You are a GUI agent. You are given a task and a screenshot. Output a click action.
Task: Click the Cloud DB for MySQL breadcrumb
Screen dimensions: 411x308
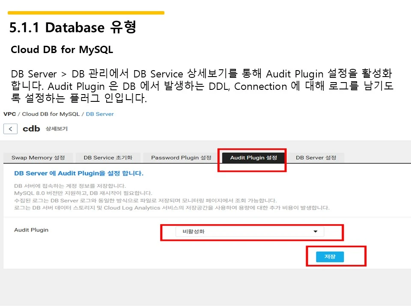click(x=51, y=114)
